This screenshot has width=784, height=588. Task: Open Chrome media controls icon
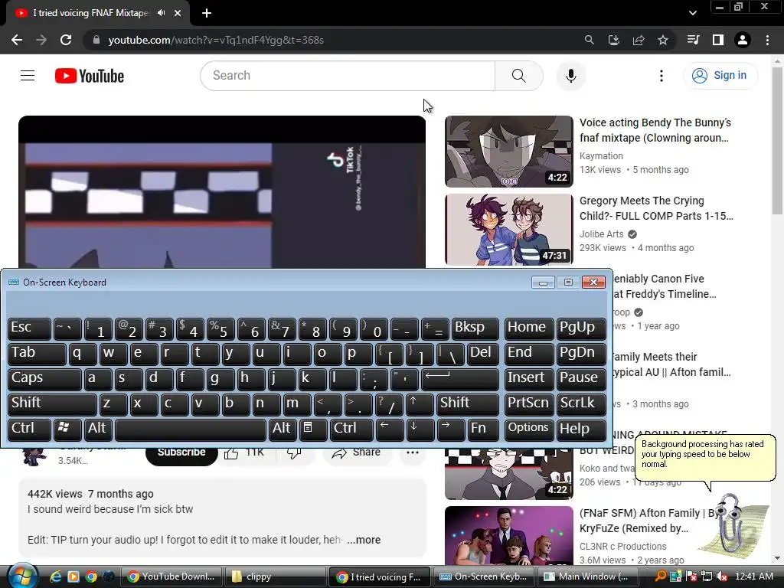tap(693, 40)
